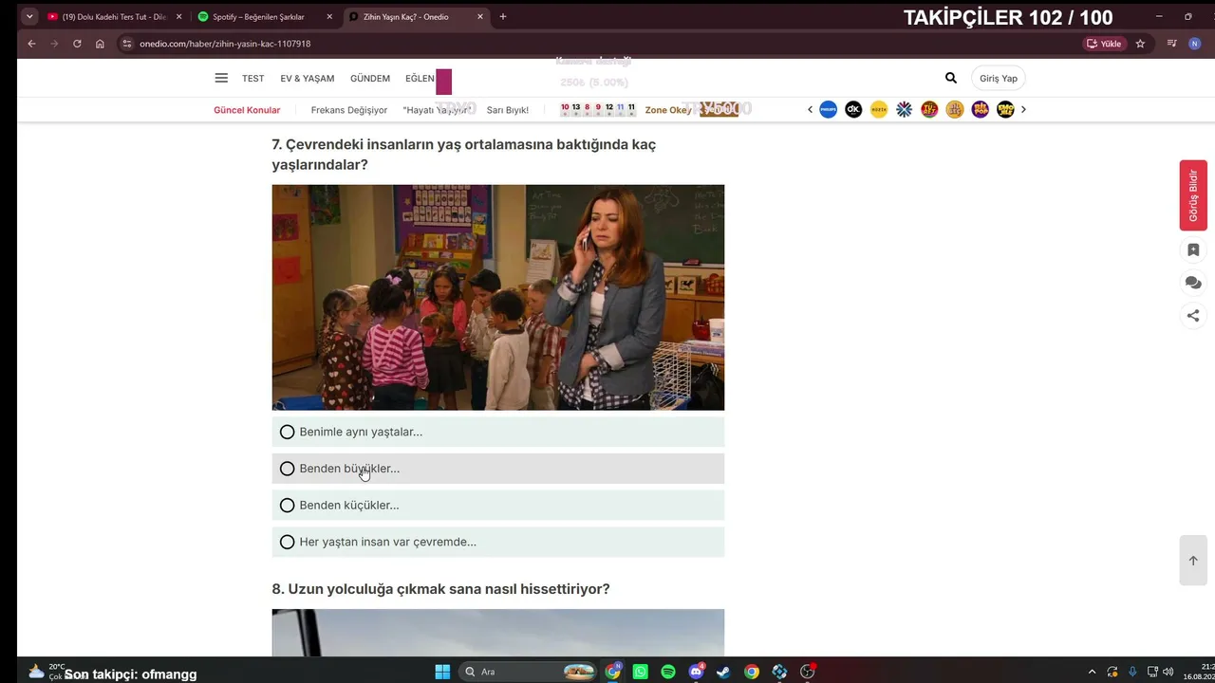Viewport: 1215px width, 683px height.
Task: Open Google Chrome from the taskbar
Action: (x=752, y=672)
